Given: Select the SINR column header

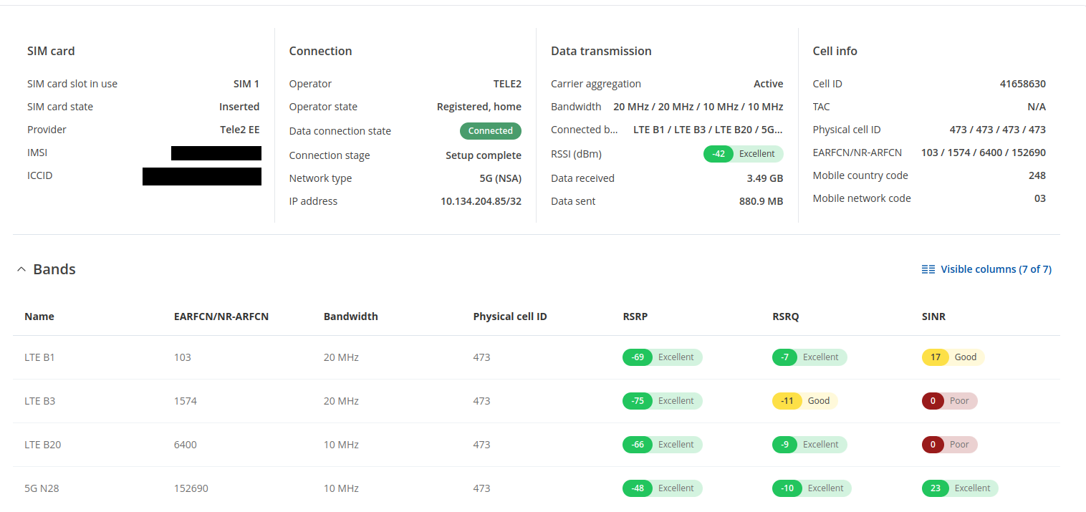Looking at the screenshot, I should tap(933, 317).
